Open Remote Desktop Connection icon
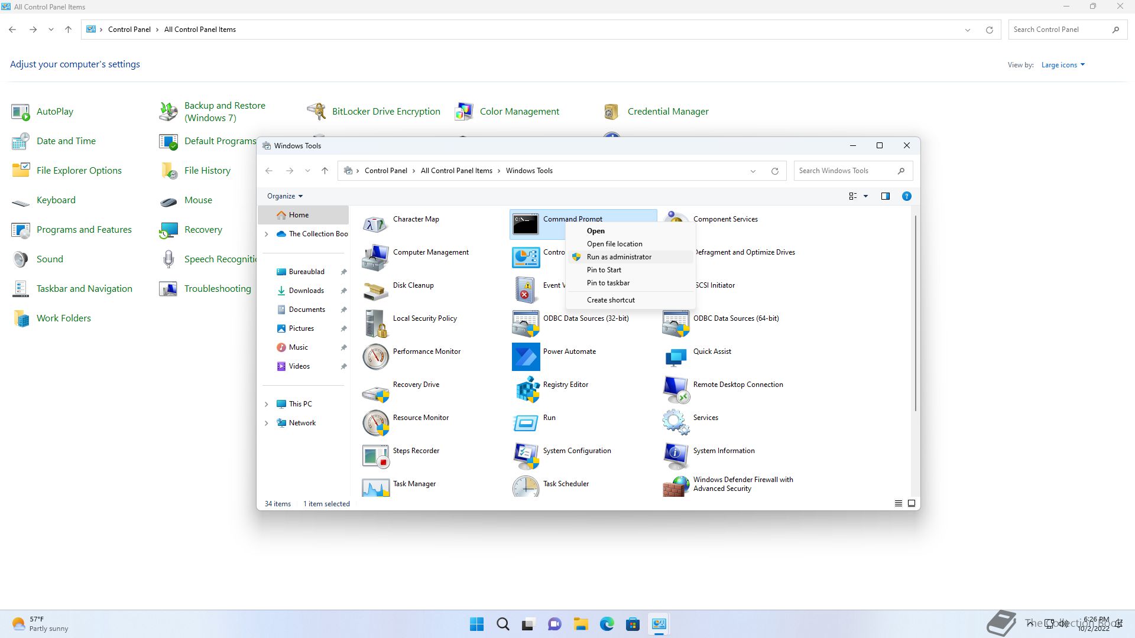Viewport: 1135px width, 638px height. (x=676, y=390)
